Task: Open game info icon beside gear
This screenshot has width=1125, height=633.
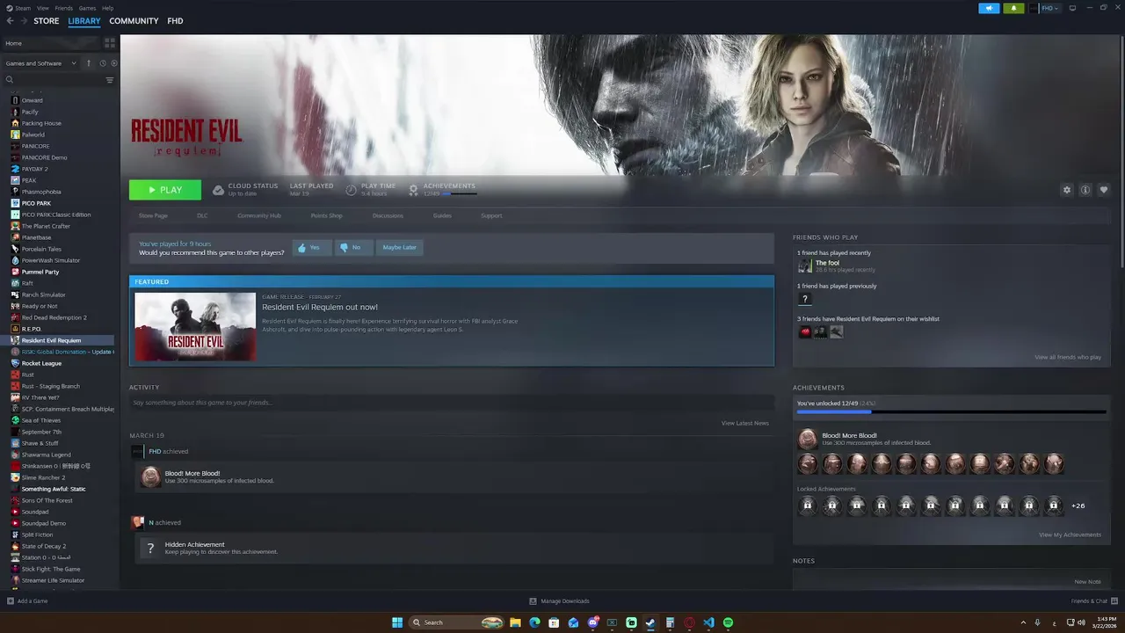Action: click(x=1085, y=190)
